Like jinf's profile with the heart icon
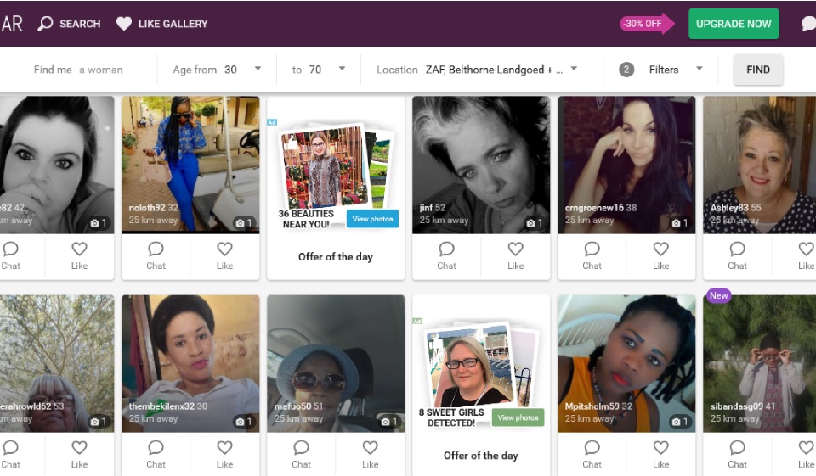This screenshot has height=476, width=816. click(x=515, y=249)
